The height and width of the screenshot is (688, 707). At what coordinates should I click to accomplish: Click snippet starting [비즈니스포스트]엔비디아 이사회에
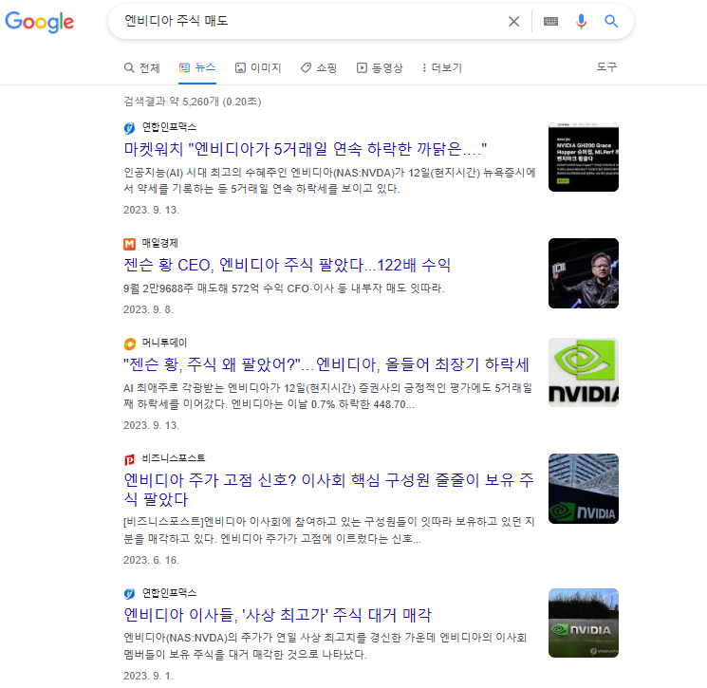(329, 530)
